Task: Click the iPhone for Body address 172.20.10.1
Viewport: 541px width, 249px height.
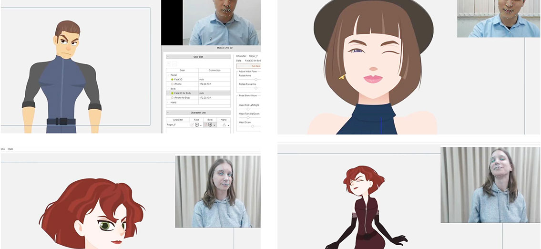Action: click(x=214, y=98)
